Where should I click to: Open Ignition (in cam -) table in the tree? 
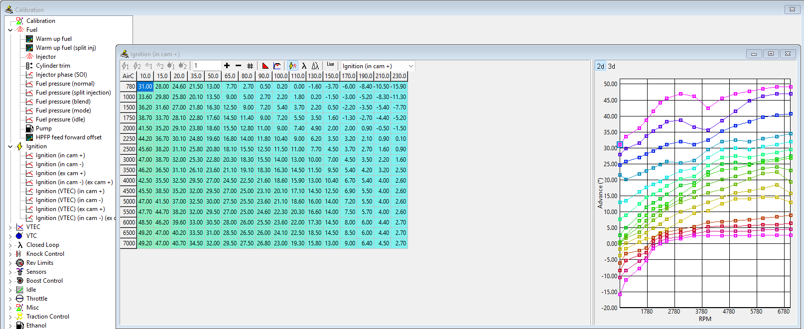tap(59, 164)
